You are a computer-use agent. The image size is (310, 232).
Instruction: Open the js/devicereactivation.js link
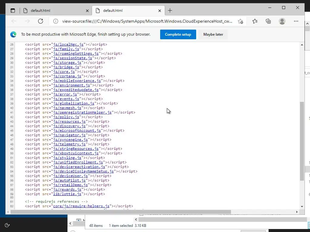[x=79, y=167]
